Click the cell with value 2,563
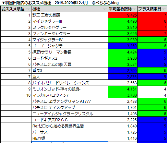168x143 pixels. tap(123, 83)
